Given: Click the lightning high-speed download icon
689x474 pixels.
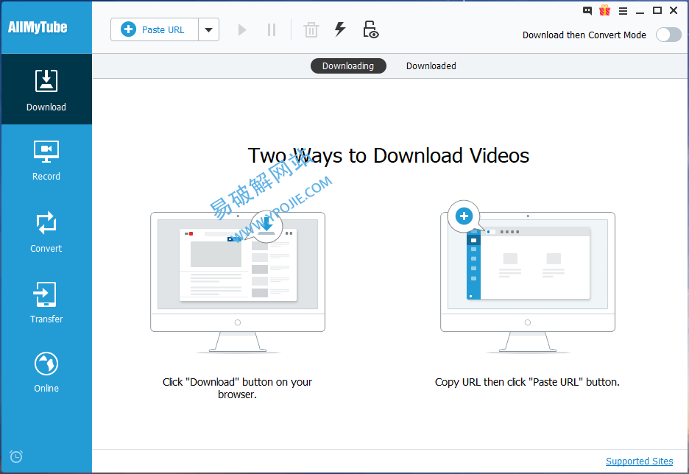Looking at the screenshot, I should 339,29.
